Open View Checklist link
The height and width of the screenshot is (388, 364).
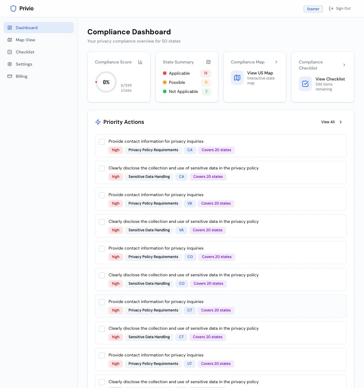click(x=330, y=79)
